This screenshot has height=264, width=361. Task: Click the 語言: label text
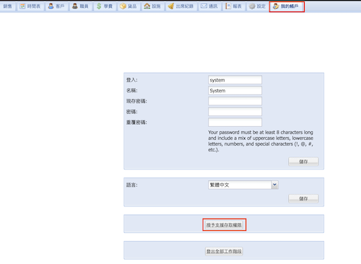click(x=132, y=185)
